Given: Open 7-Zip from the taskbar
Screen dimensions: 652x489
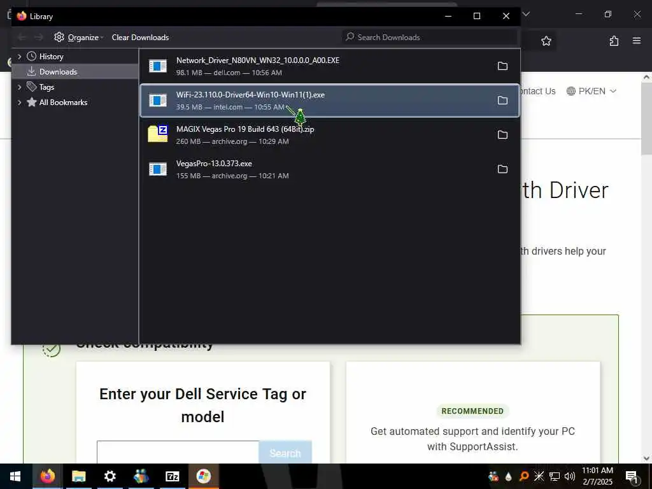Looking at the screenshot, I should 172,476.
